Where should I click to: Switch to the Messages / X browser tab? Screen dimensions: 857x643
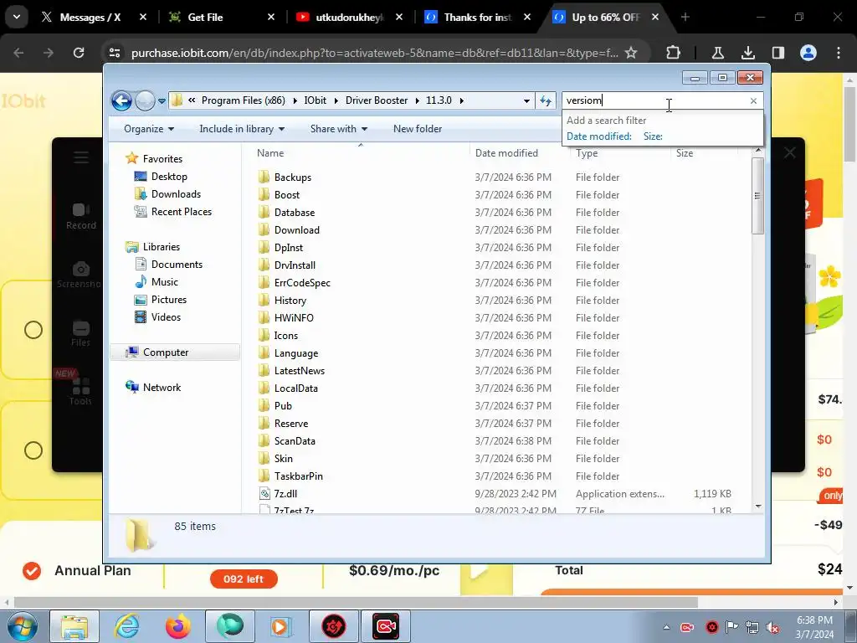(90, 18)
